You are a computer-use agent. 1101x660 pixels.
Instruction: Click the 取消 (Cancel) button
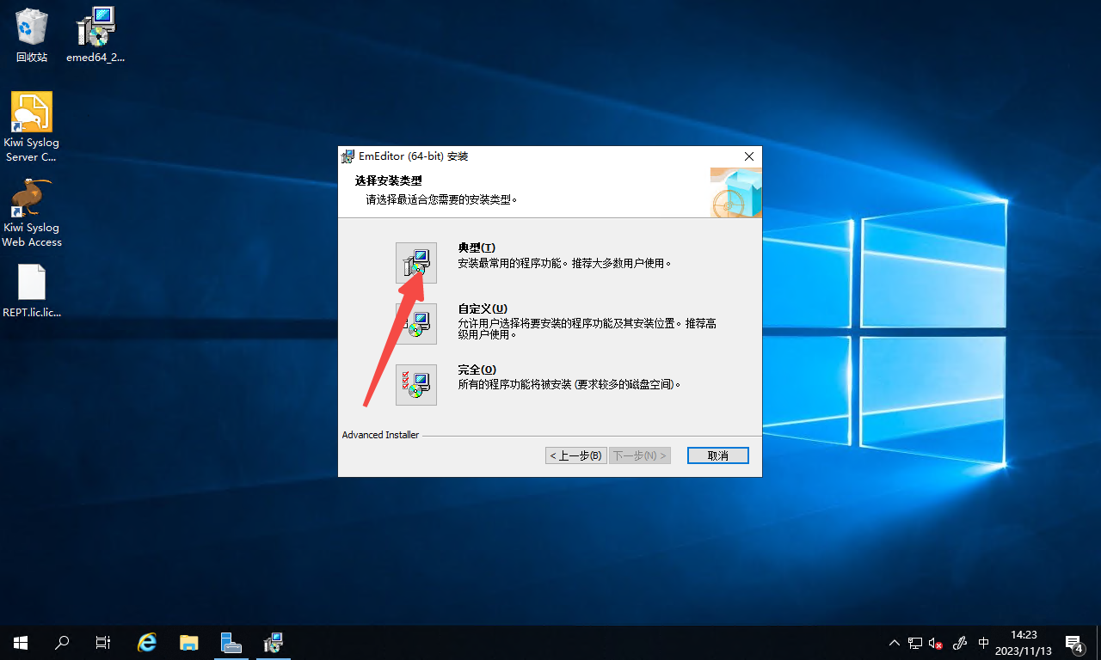coord(717,455)
